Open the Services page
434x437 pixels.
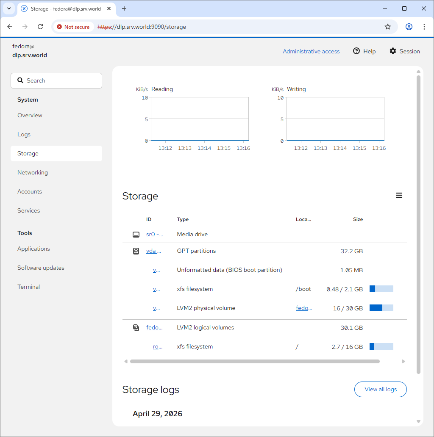click(28, 210)
